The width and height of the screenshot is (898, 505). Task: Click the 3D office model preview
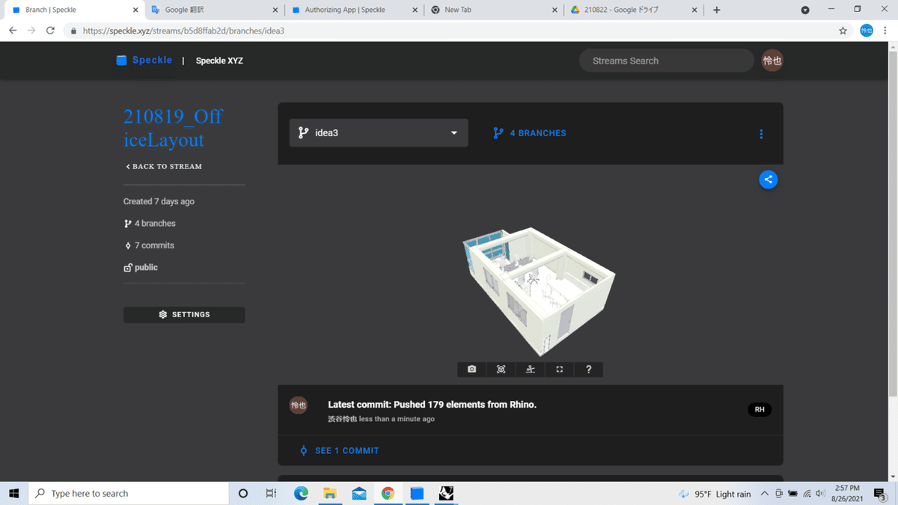click(538, 290)
